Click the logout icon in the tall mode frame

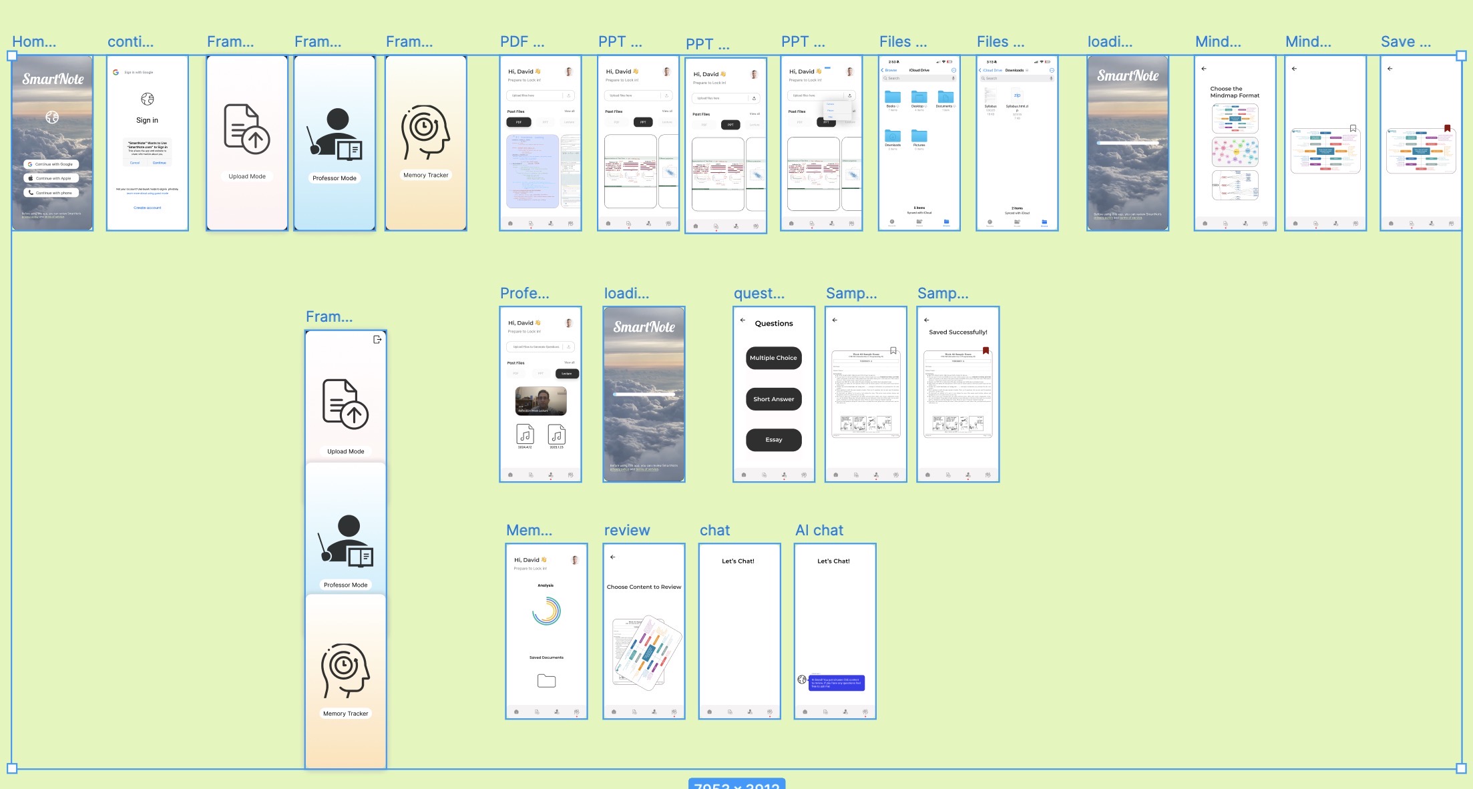coord(377,340)
